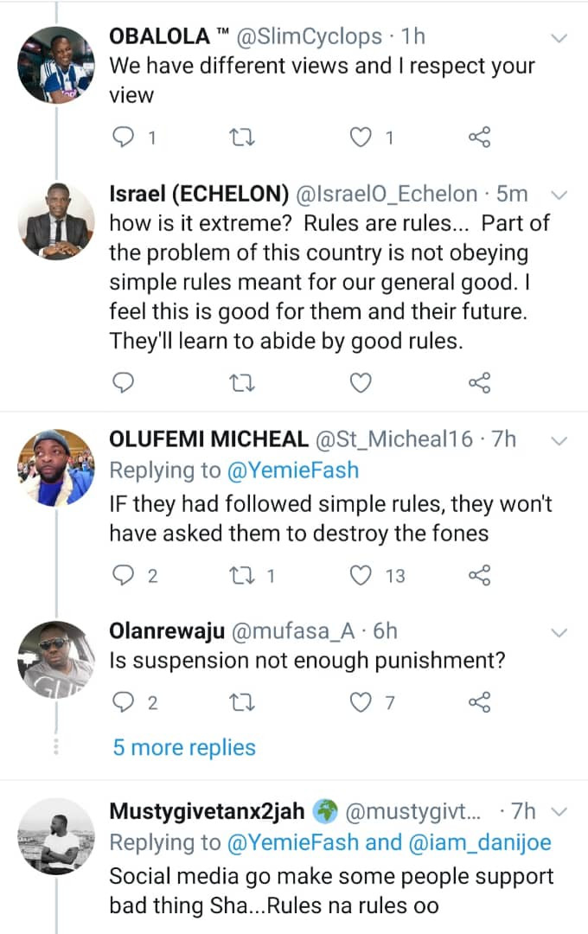
Task: Like OBALOLA's tweet
Action: click(x=363, y=137)
